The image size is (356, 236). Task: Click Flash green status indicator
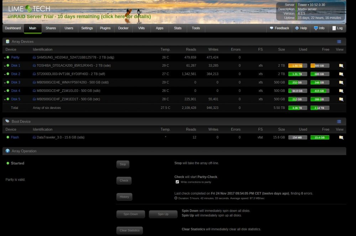(x=8, y=137)
